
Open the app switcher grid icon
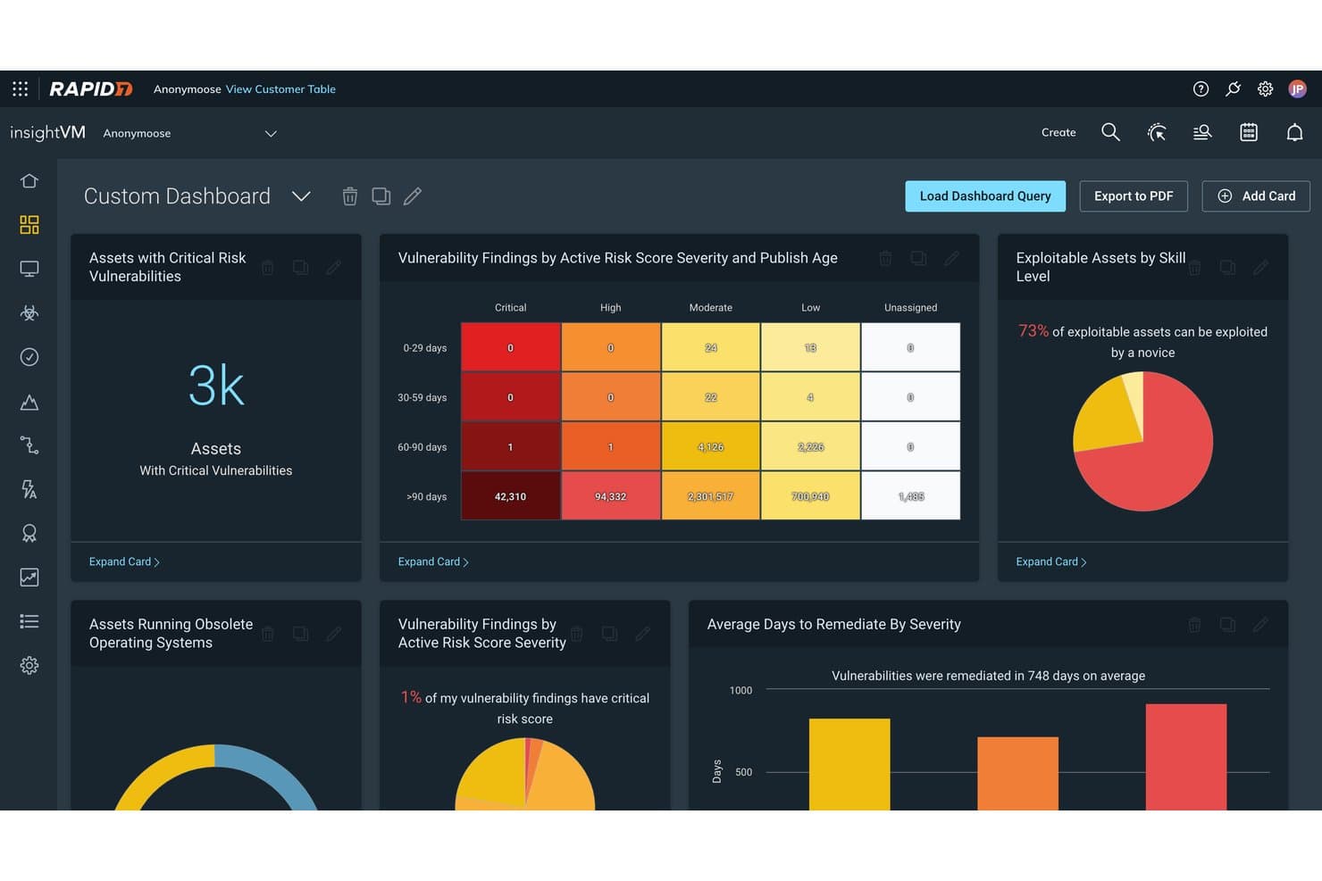20,88
